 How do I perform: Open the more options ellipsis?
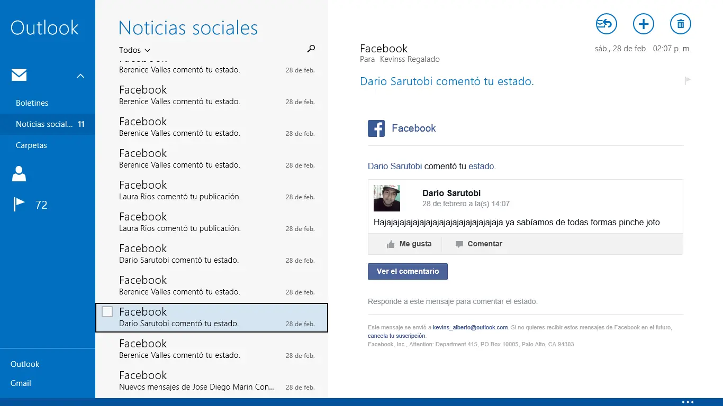point(688,402)
